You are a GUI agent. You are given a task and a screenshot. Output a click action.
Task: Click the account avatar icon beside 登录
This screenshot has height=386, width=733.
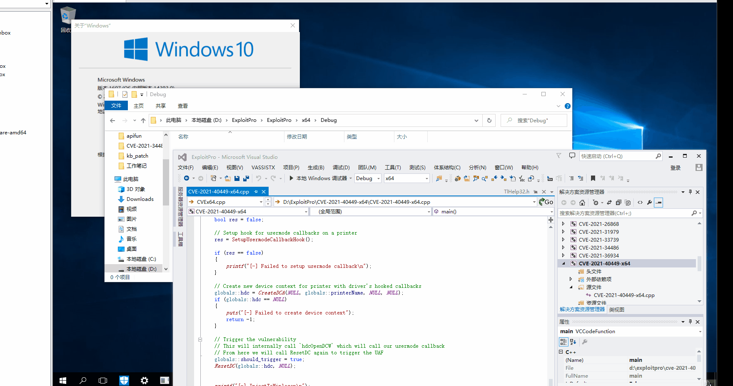pyautogui.click(x=699, y=167)
